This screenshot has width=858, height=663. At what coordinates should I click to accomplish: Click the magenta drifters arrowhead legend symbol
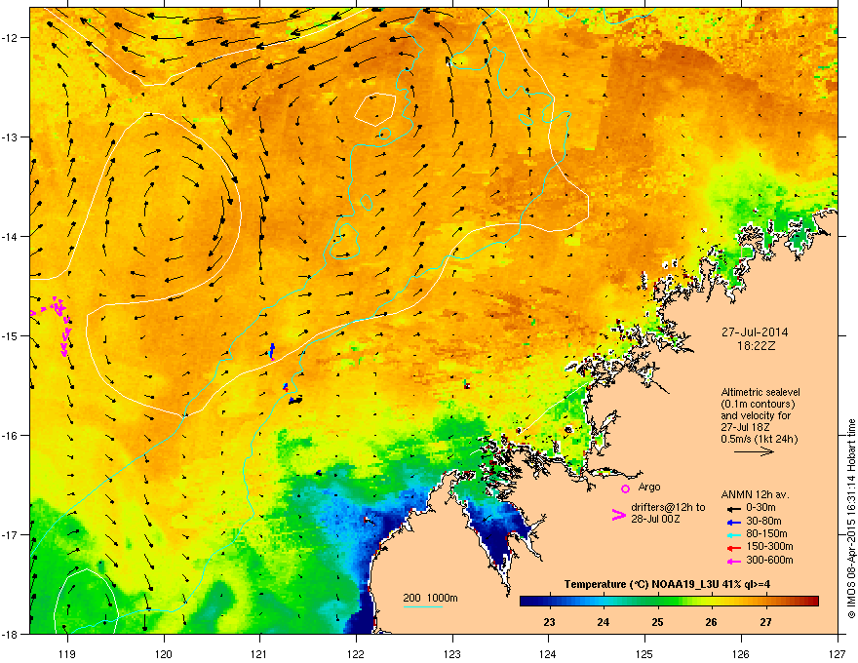[x=618, y=515]
